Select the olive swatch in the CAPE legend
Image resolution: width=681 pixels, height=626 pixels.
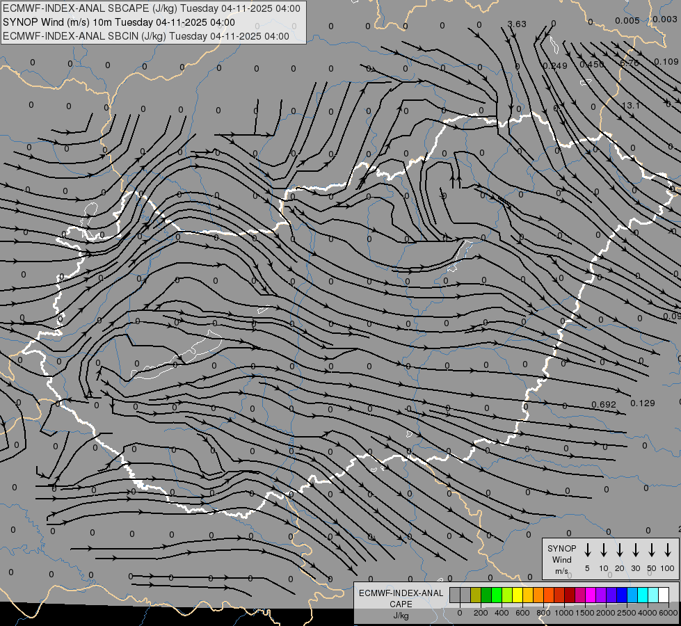(x=476, y=595)
